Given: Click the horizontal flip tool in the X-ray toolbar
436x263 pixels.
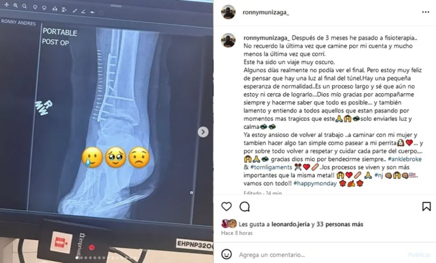Looking at the screenshot, I should tap(55, 9).
